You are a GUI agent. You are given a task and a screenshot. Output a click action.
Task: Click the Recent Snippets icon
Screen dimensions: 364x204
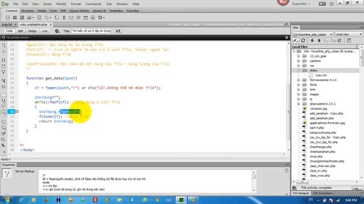[x=3, y=140]
